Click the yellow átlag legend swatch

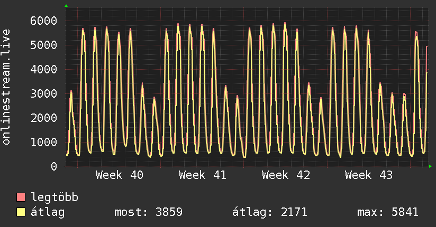click(x=21, y=212)
